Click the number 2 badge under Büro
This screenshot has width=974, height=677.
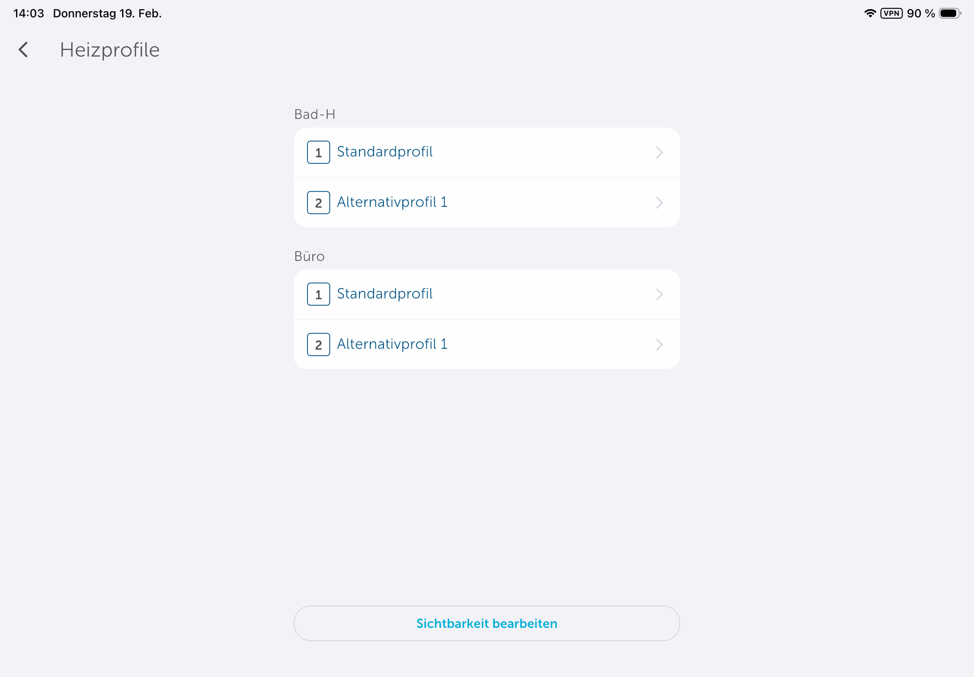point(318,344)
